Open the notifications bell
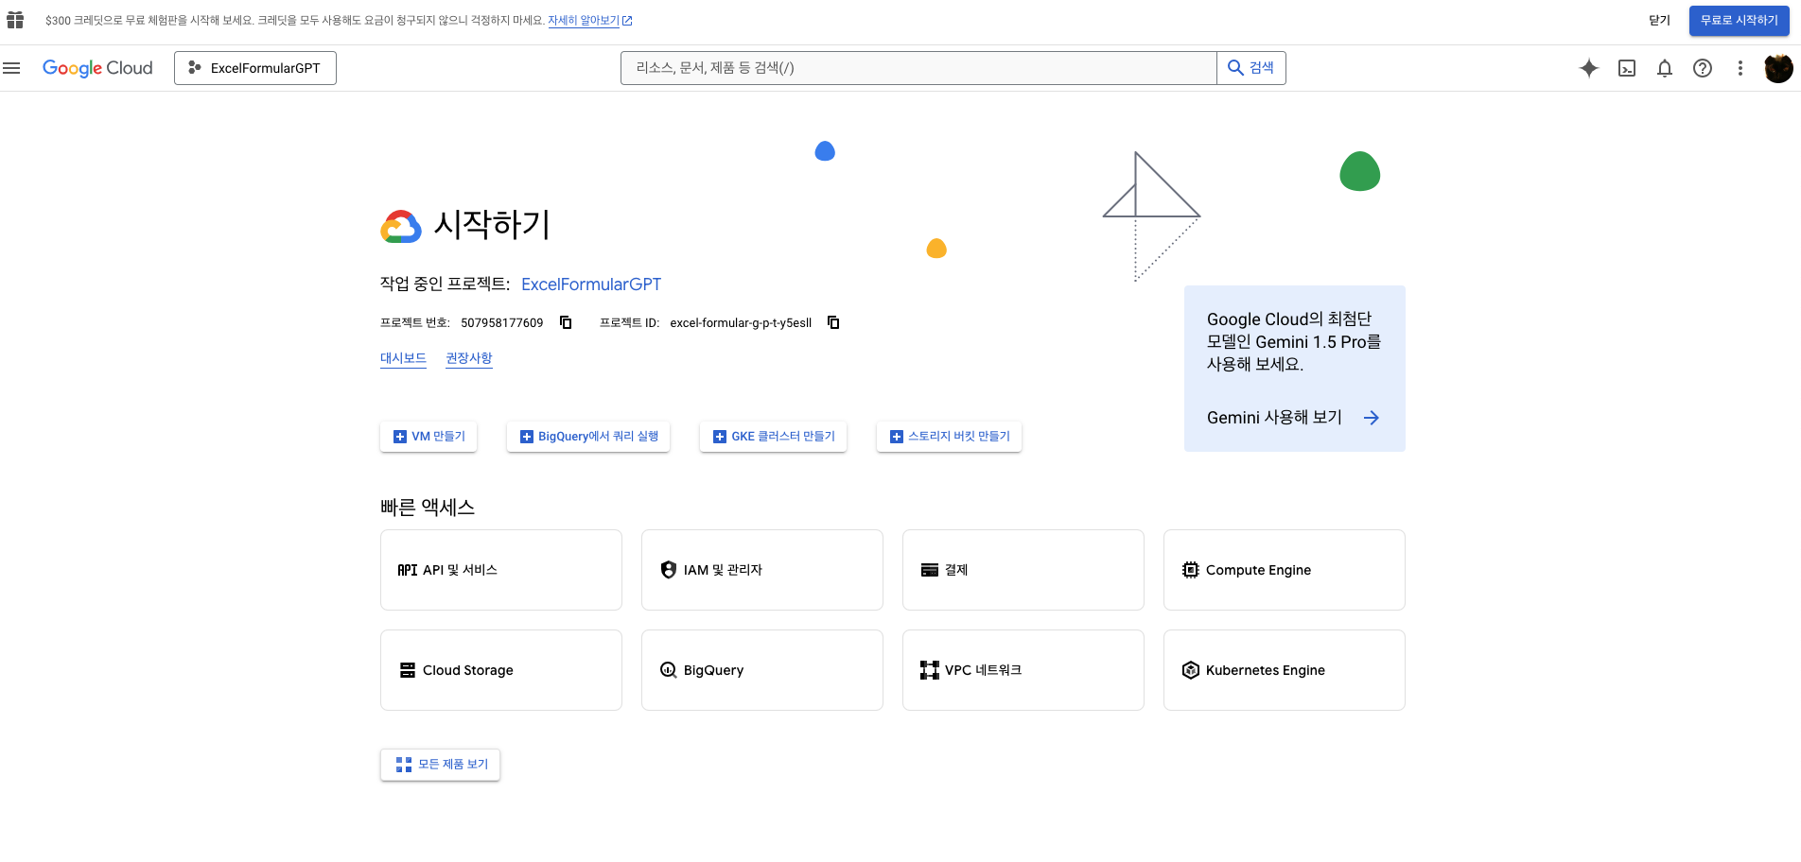Image resolution: width=1801 pixels, height=862 pixels. click(x=1665, y=68)
